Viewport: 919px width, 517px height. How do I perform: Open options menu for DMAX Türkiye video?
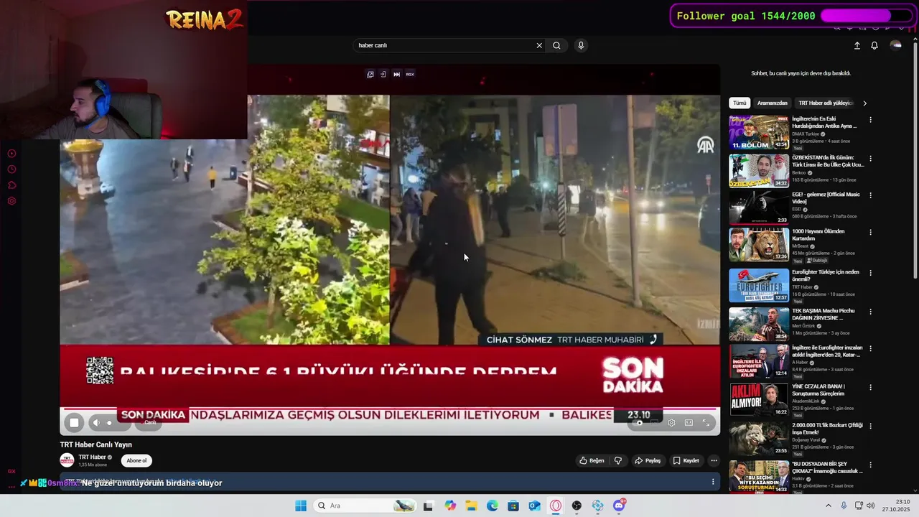click(x=870, y=120)
